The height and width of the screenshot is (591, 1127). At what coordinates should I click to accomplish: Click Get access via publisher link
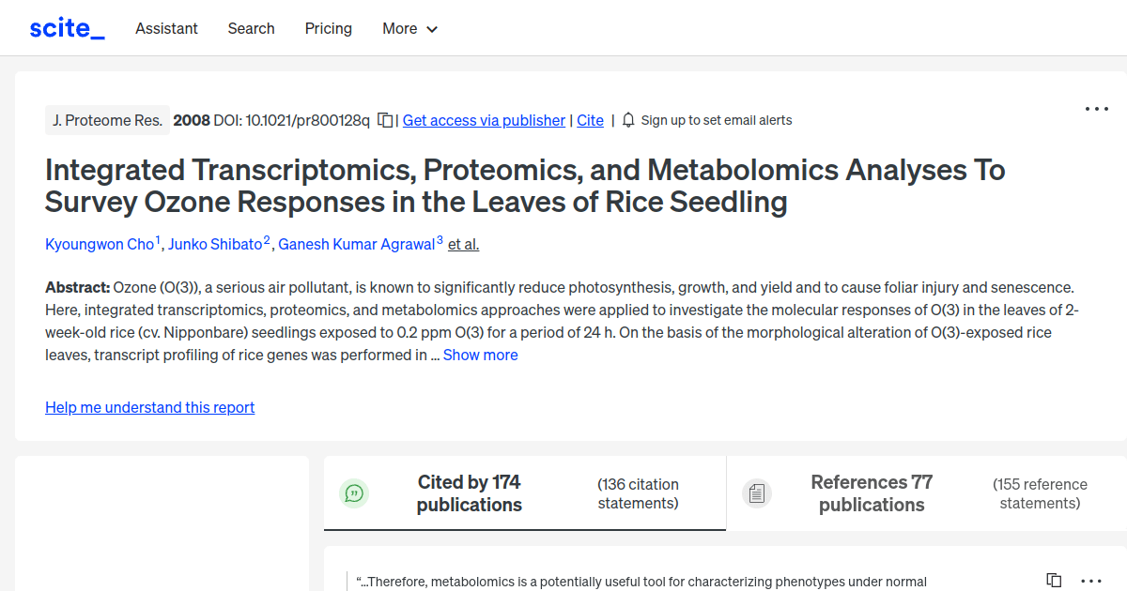pos(484,120)
